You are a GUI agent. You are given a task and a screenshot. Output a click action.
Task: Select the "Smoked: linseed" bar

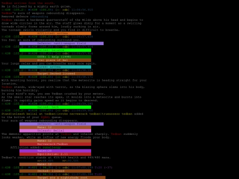(x=55, y=171)
